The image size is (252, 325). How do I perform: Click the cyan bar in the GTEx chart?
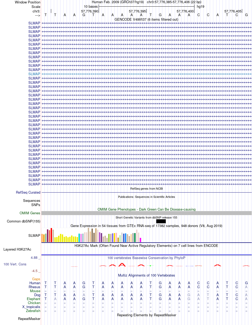click(79, 238)
